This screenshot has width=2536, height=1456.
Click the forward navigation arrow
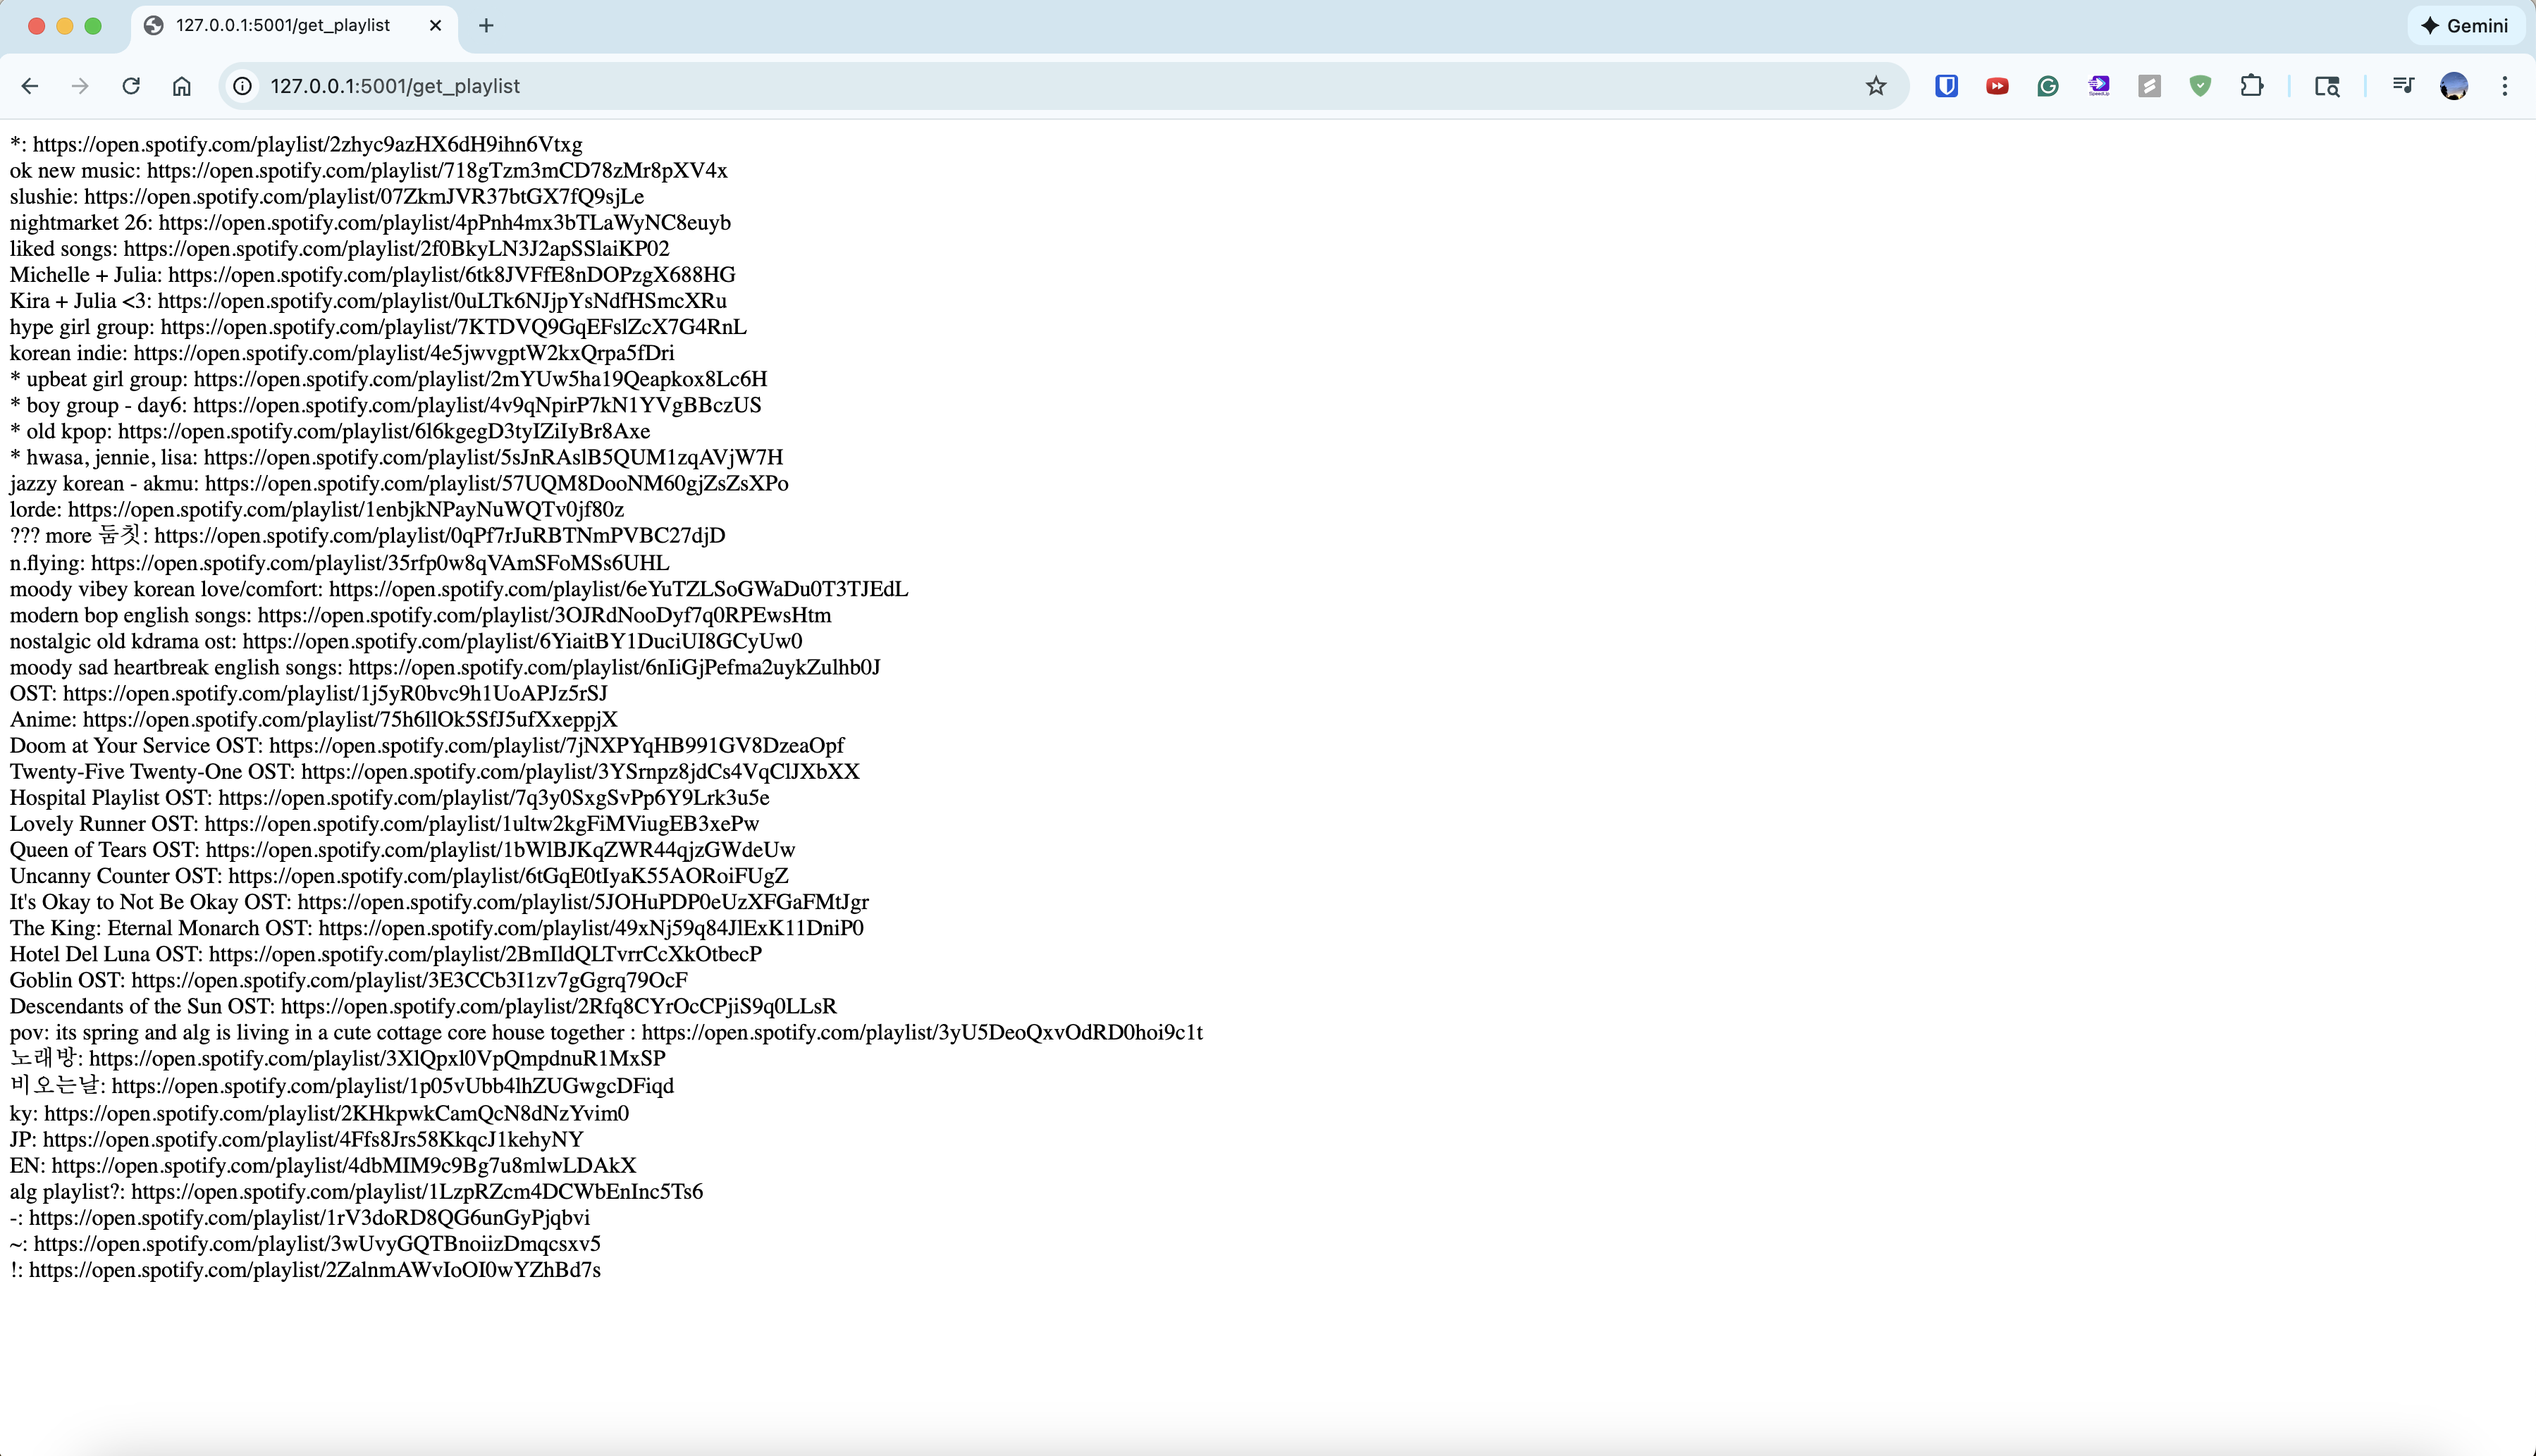point(80,86)
